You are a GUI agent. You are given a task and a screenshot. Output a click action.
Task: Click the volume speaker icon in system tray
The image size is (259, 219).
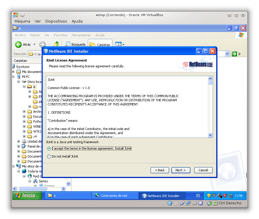pyautogui.click(x=214, y=196)
